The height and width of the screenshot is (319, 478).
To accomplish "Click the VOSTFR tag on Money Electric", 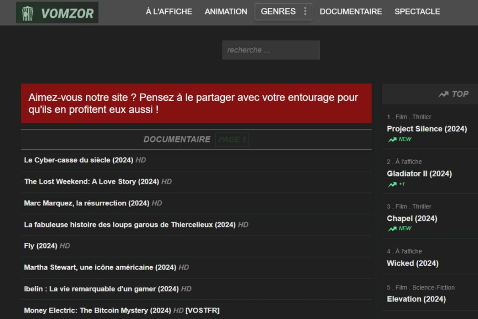I will click(x=204, y=310).
